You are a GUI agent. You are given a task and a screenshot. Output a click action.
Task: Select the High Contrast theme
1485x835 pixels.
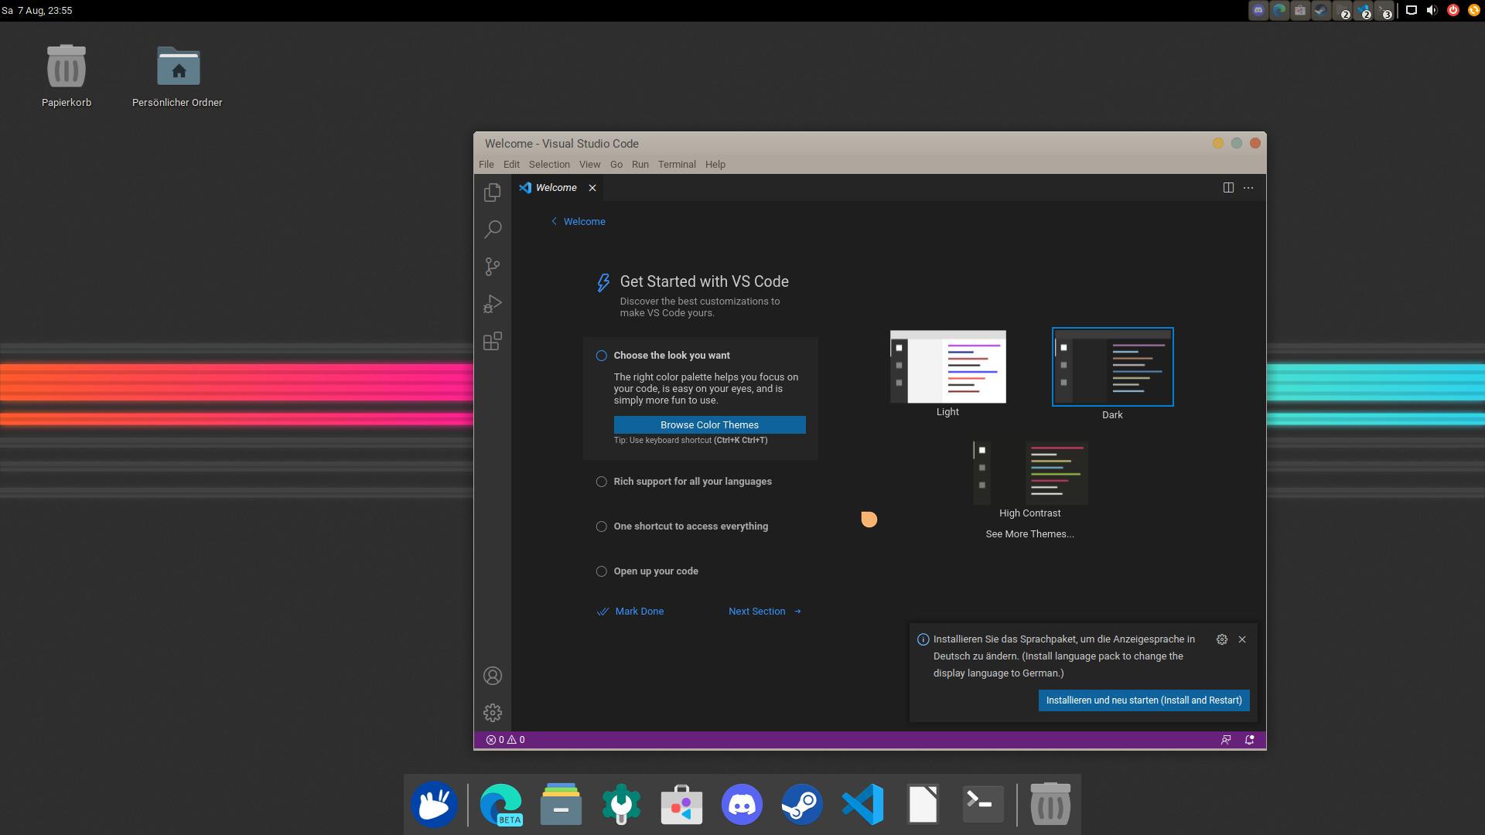coord(1029,472)
